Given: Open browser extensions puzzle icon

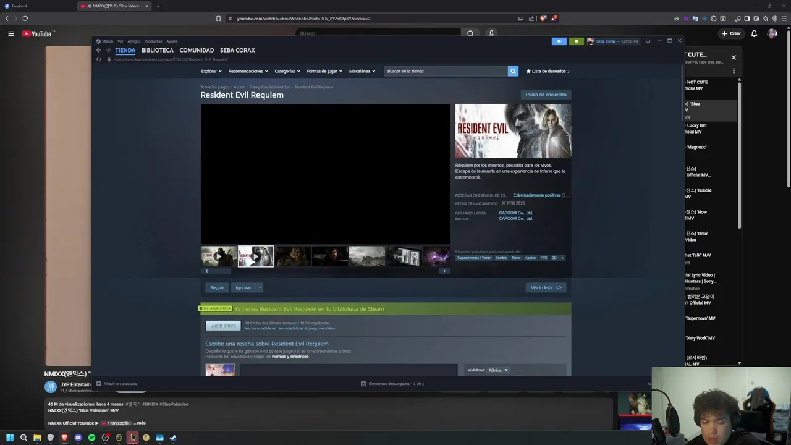Looking at the screenshot, I should point(714,19).
